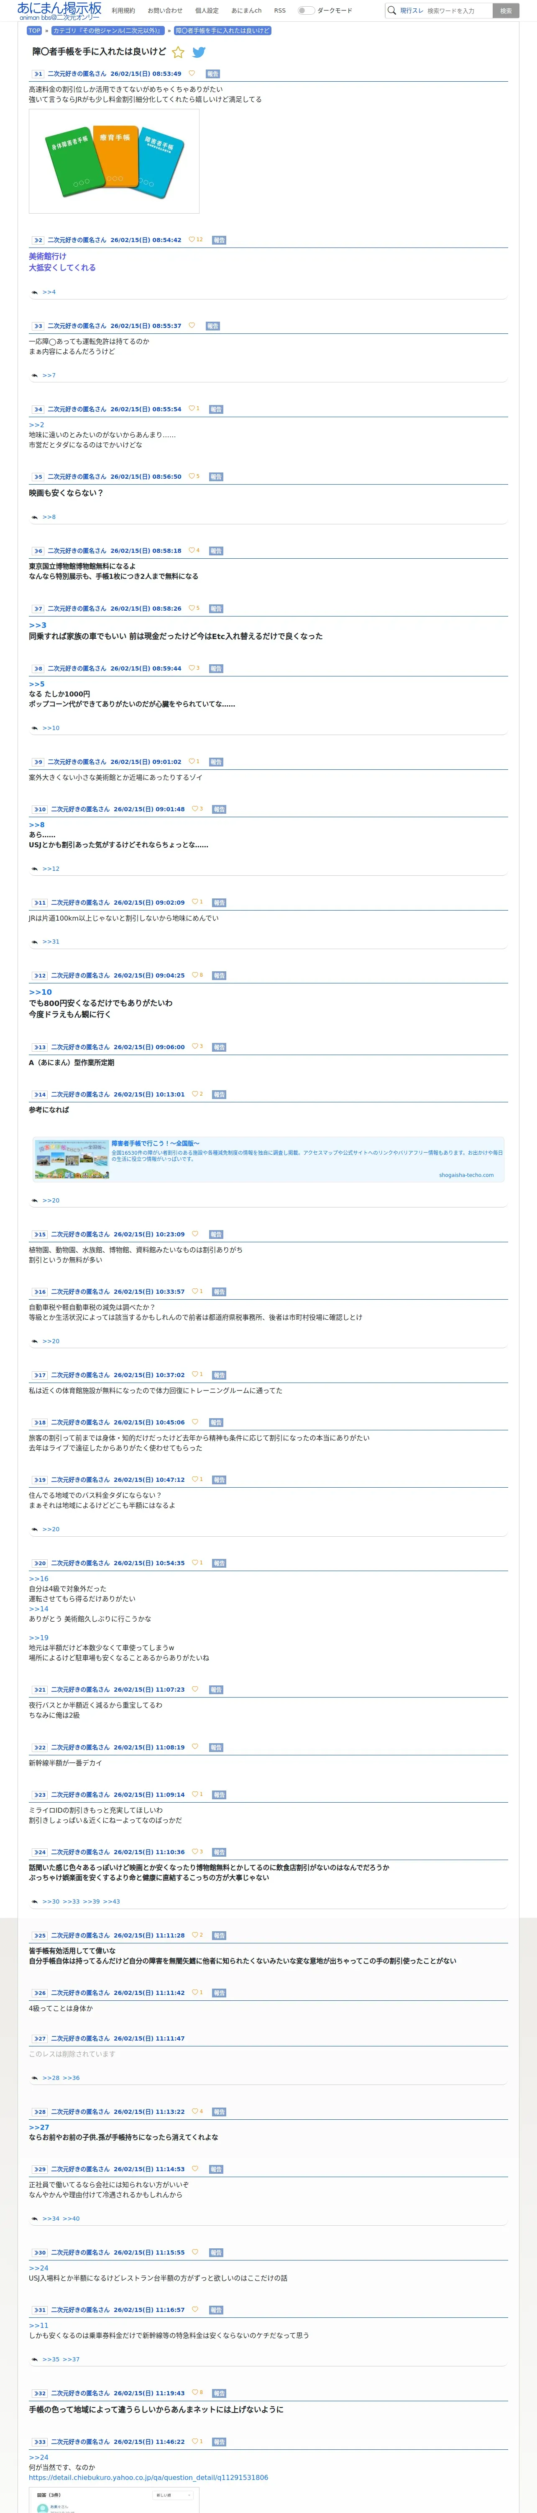The image size is (537, 2513).
Task: Click the >>43 reply link under post 24
Action: pos(111,1902)
